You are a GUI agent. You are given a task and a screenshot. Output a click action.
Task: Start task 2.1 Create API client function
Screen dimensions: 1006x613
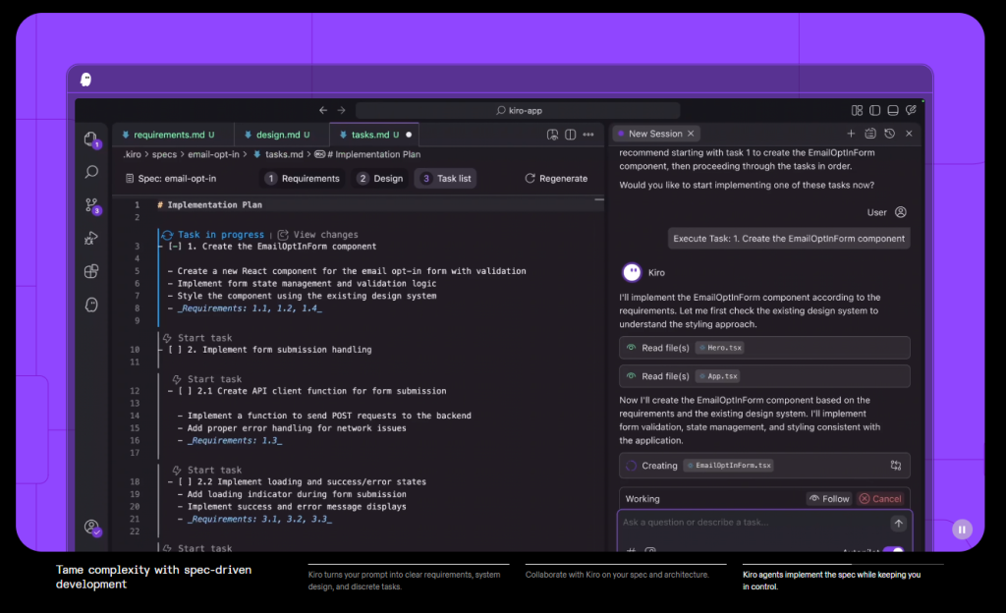tap(207, 379)
